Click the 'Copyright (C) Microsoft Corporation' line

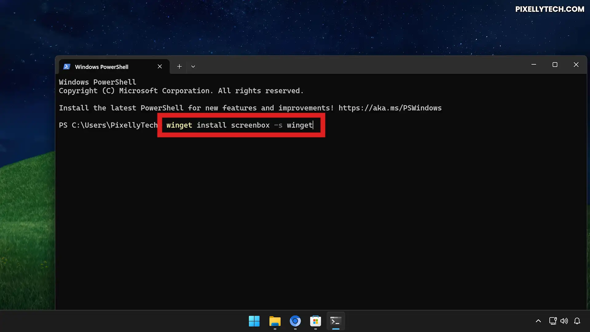tap(181, 91)
